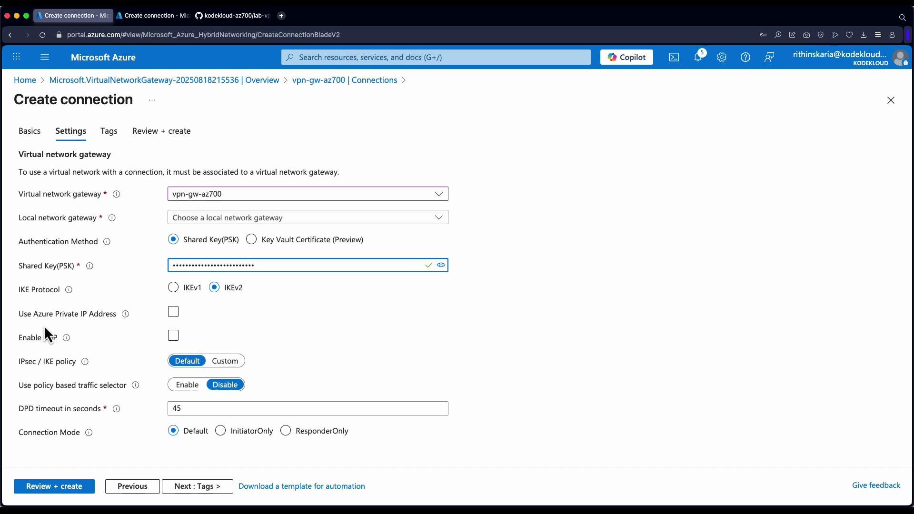
Task: Open the Give feedback link
Action: (x=876, y=485)
